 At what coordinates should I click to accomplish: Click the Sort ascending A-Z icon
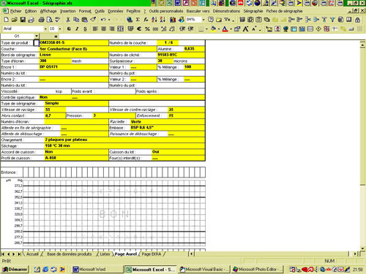(x=154, y=20)
